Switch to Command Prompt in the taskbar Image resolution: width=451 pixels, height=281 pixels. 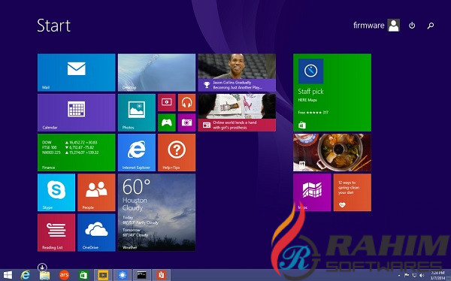point(141,275)
